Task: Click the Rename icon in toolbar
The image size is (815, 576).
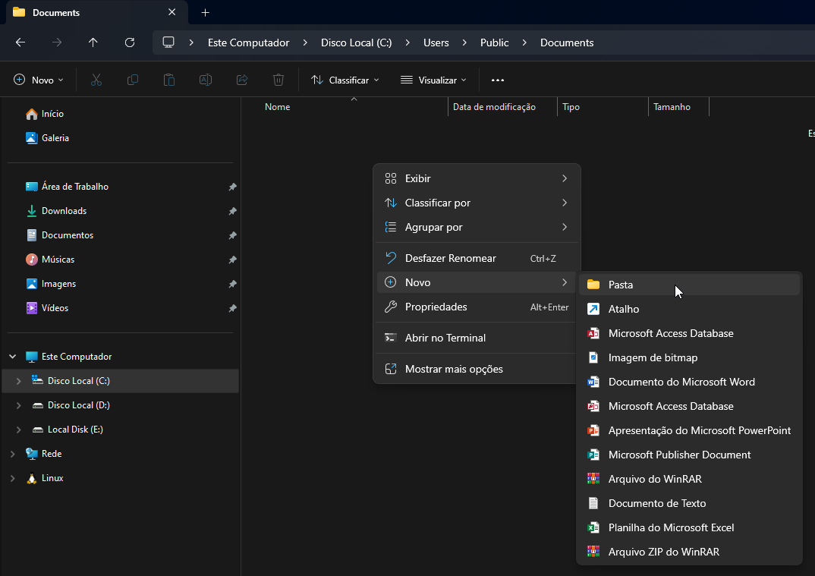Action: [206, 80]
